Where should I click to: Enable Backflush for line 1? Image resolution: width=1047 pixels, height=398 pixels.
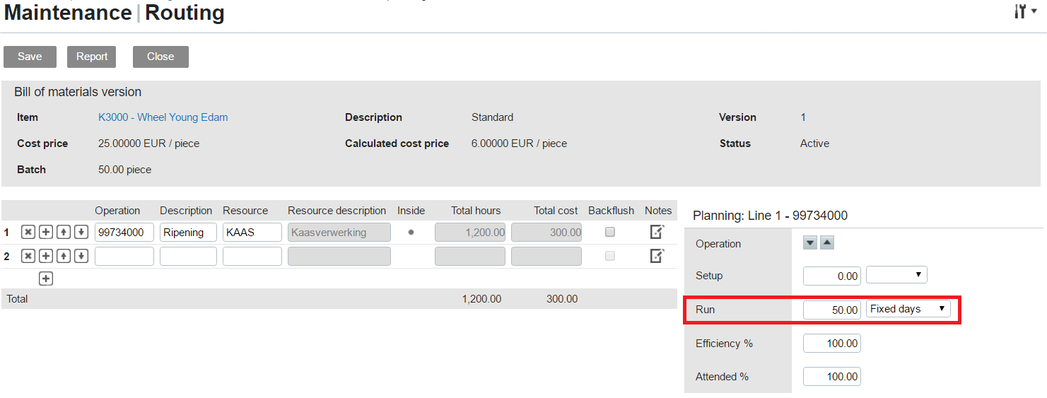[610, 232]
